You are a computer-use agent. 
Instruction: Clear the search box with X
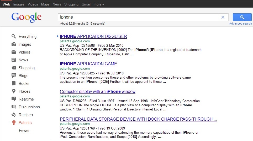223,17
